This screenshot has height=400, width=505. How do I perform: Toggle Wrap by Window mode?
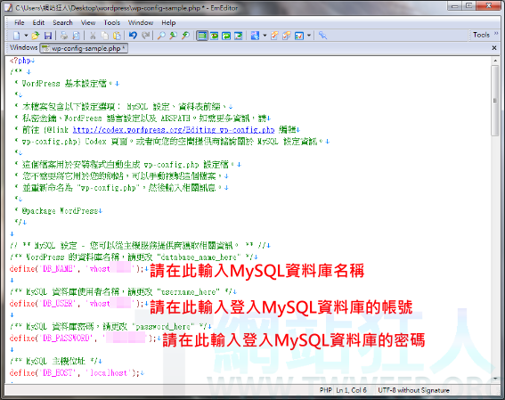[x=226, y=36]
